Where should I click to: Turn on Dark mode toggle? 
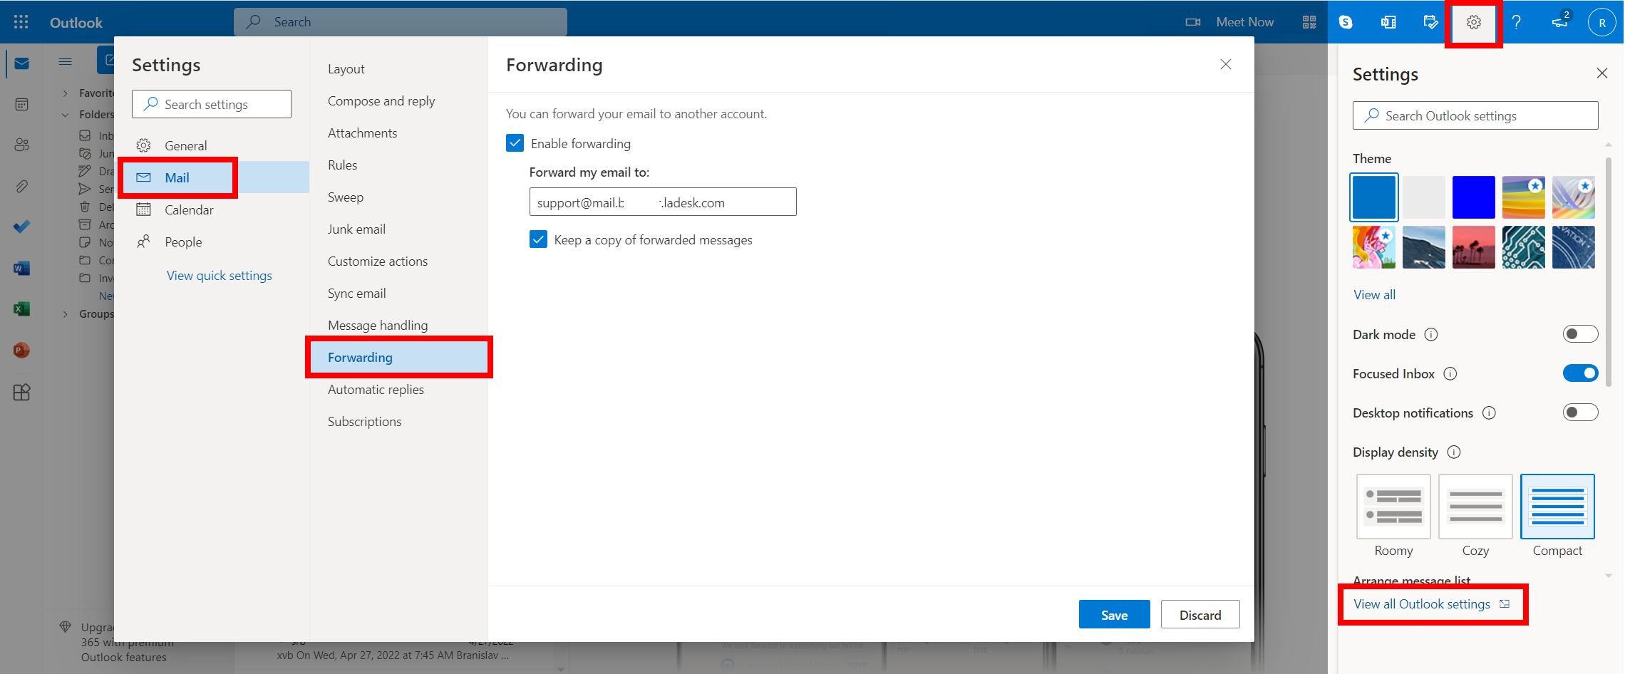(1579, 334)
